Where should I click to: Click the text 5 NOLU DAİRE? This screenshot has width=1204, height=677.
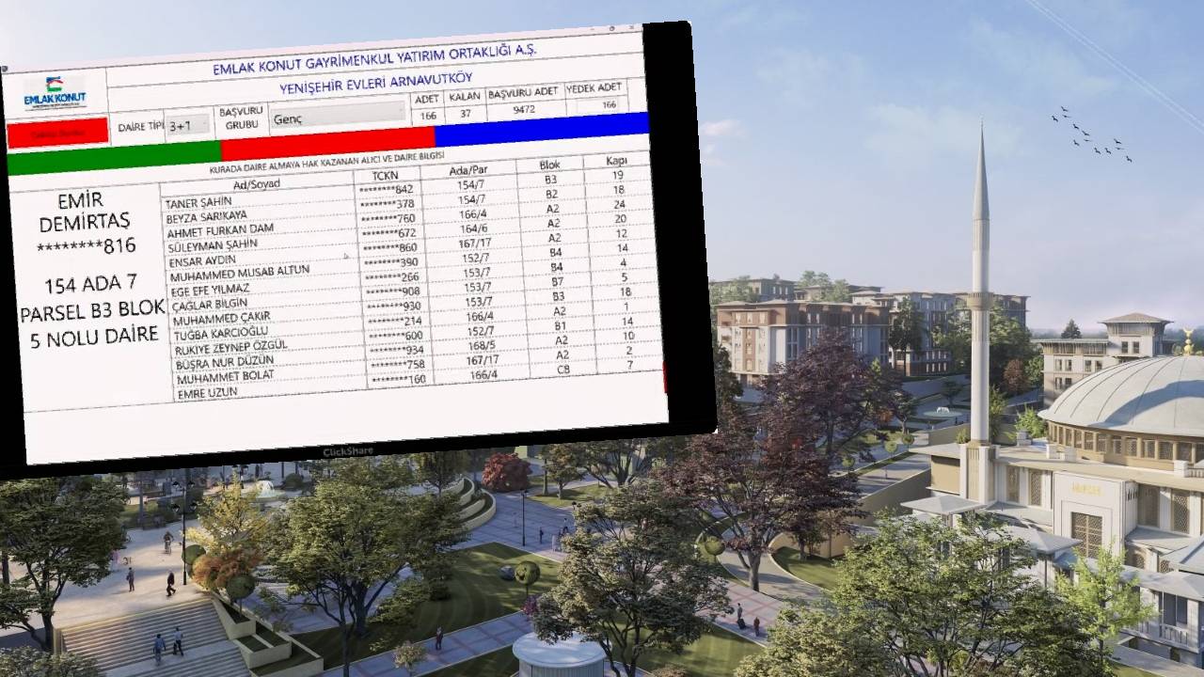pos(94,338)
